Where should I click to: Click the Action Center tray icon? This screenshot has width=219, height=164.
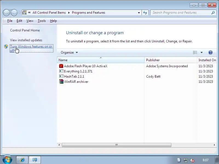pyautogui.click(x=179, y=160)
